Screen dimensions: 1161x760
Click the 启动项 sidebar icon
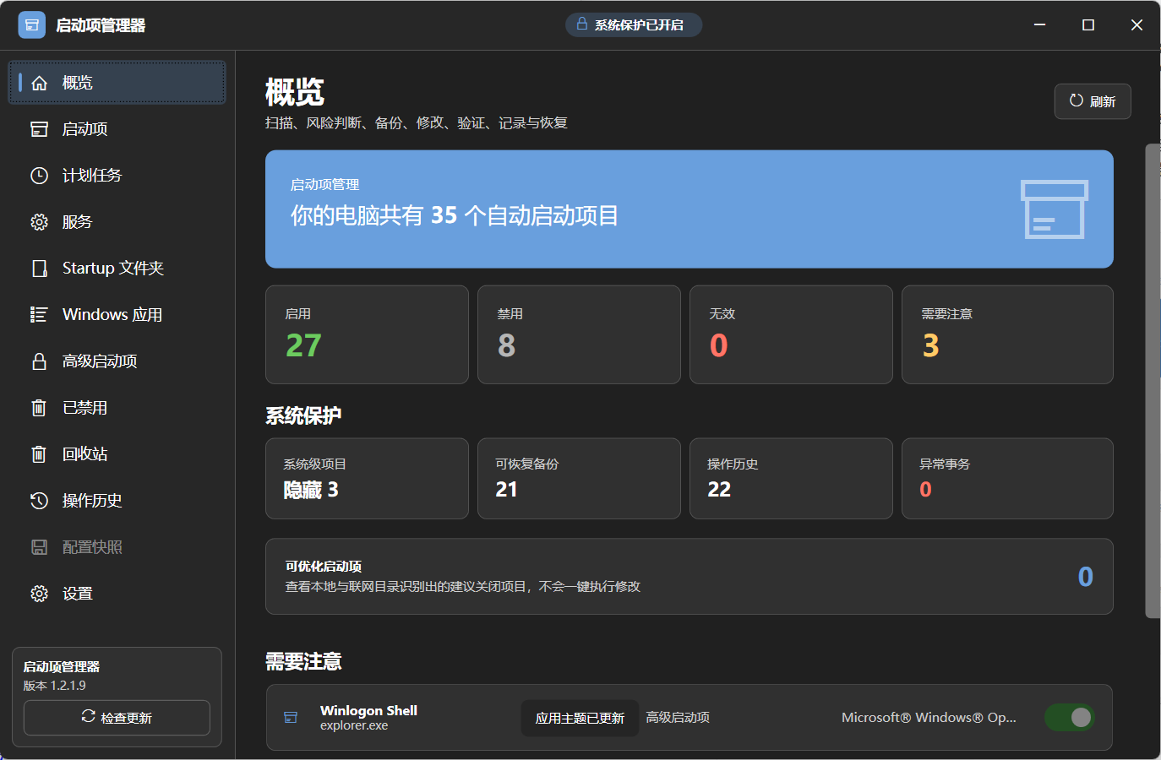(39, 129)
